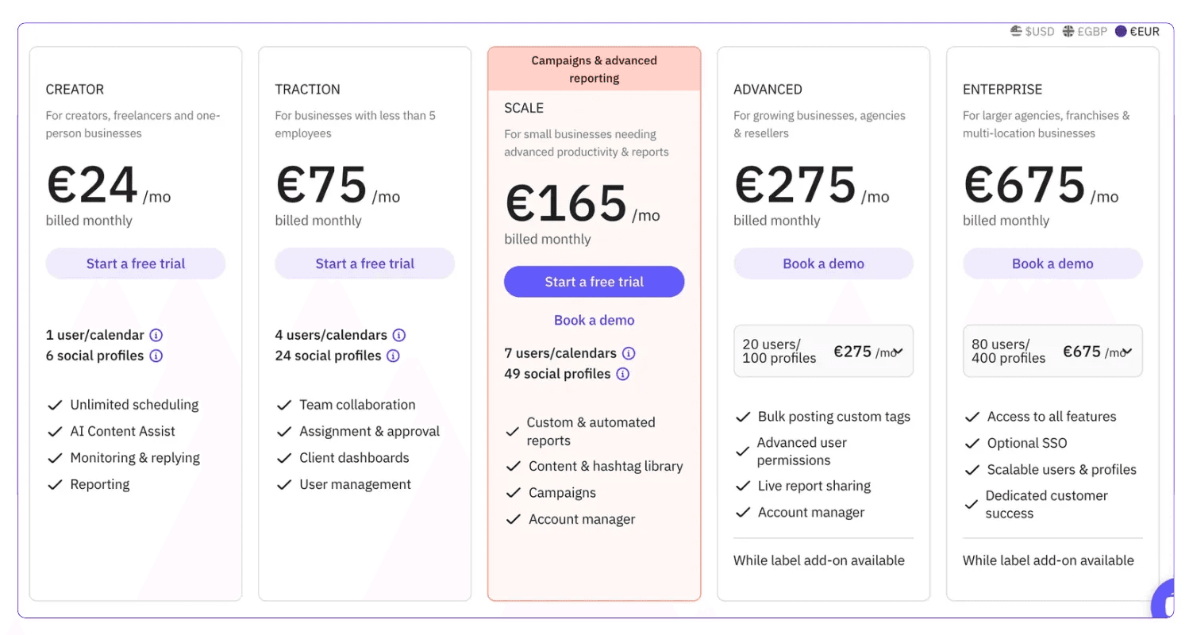Click info icon beside 1 user/calendar
Screen dimensions: 1189x635
156,335
